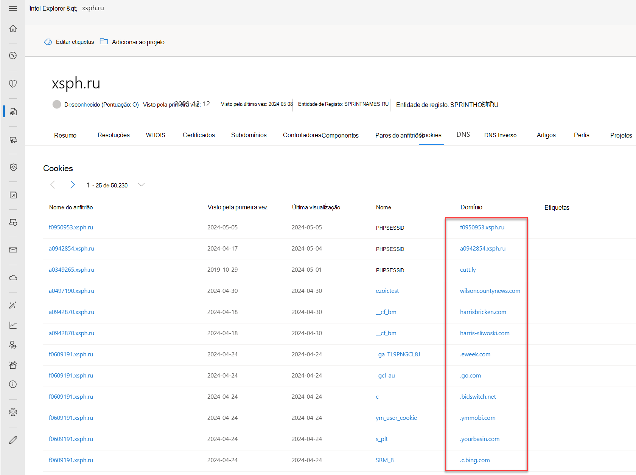
Task: Switch to the Resumo tab
Action: pyautogui.click(x=65, y=135)
